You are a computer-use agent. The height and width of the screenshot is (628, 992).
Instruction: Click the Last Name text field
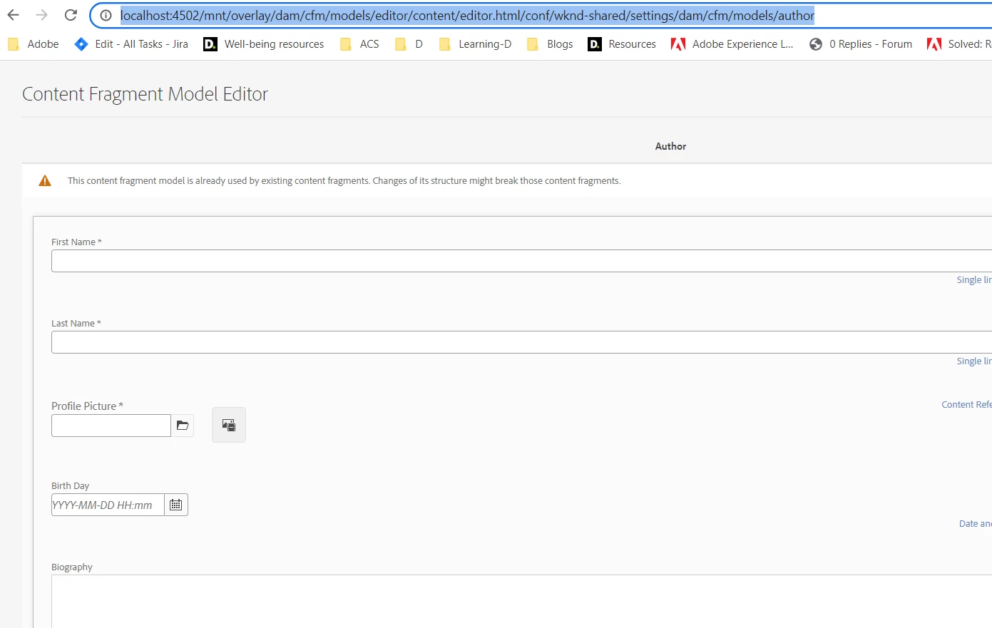521,342
